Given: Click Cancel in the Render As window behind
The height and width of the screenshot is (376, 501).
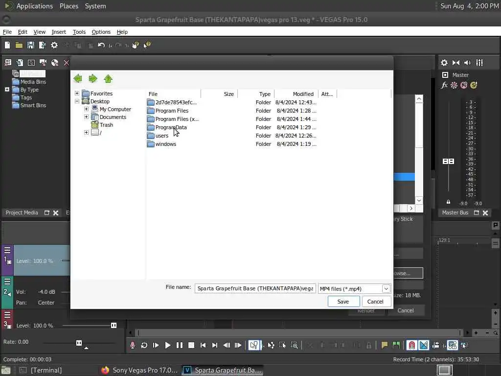Looking at the screenshot, I should click(x=406, y=310).
